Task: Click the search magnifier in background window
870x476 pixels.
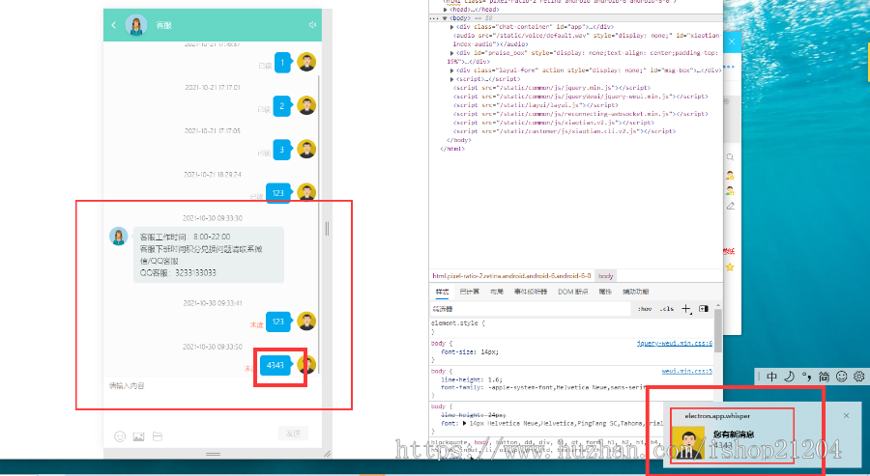Action: click(730, 157)
